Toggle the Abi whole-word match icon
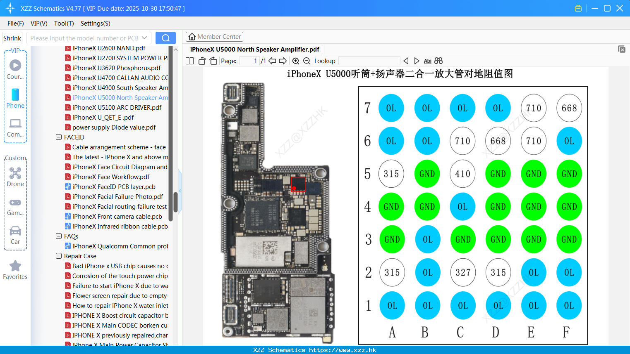 (428, 61)
